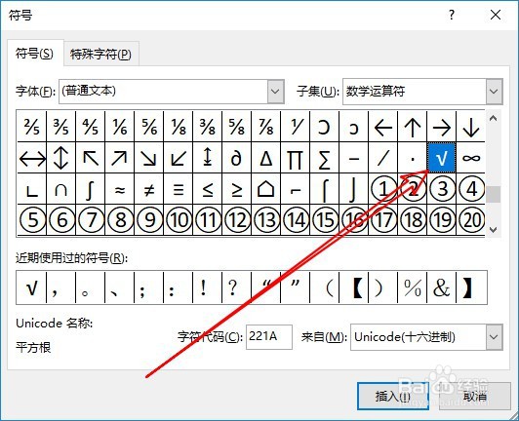Pick the two-fifths fraction symbol
Image resolution: width=519 pixels, height=421 pixels.
click(32, 127)
